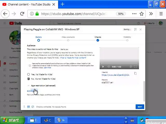Open 'What is Made for Kids content?' link
The width and height of the screenshot is (166, 124).
tap(73, 58)
